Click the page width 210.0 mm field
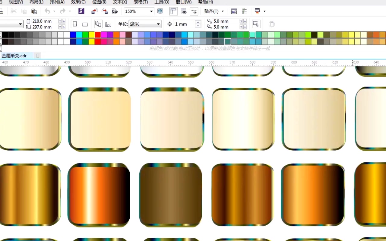This screenshot has height=241, width=386. pos(45,21)
